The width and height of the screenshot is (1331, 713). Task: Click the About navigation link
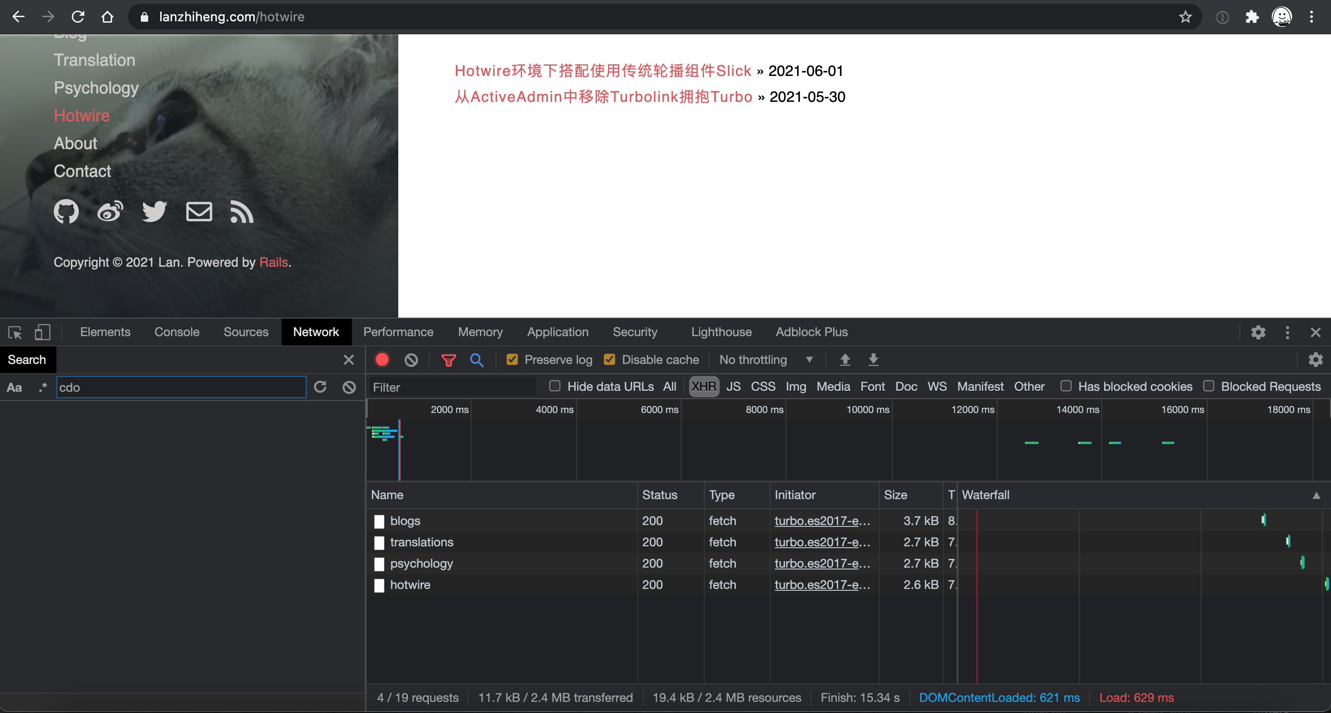[75, 143]
